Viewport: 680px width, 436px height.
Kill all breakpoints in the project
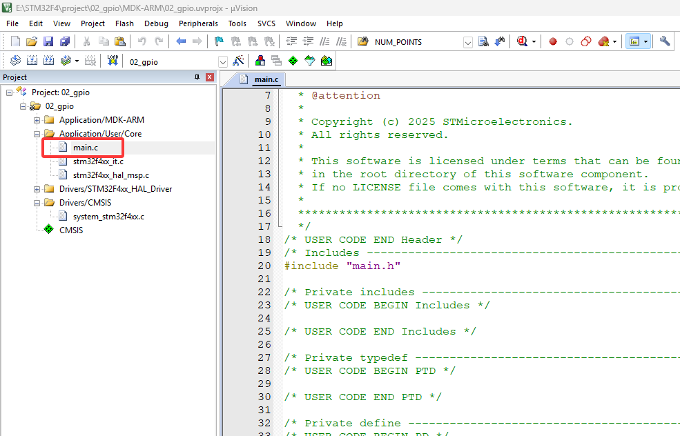click(603, 41)
